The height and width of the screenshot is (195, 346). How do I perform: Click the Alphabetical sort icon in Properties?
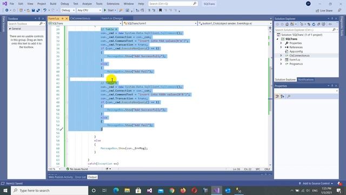[x=283, y=96]
